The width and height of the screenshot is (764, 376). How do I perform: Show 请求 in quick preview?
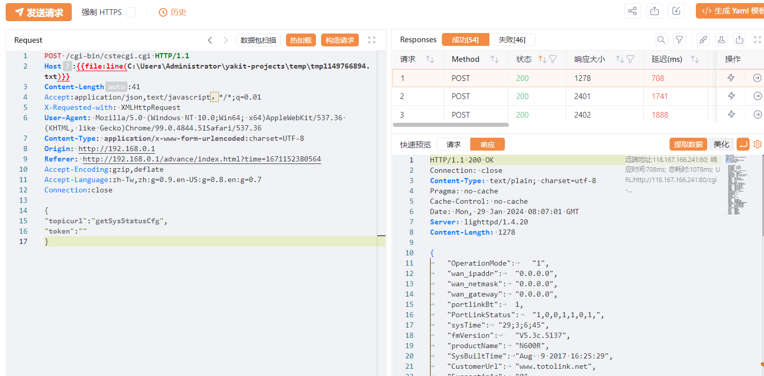[x=454, y=144]
